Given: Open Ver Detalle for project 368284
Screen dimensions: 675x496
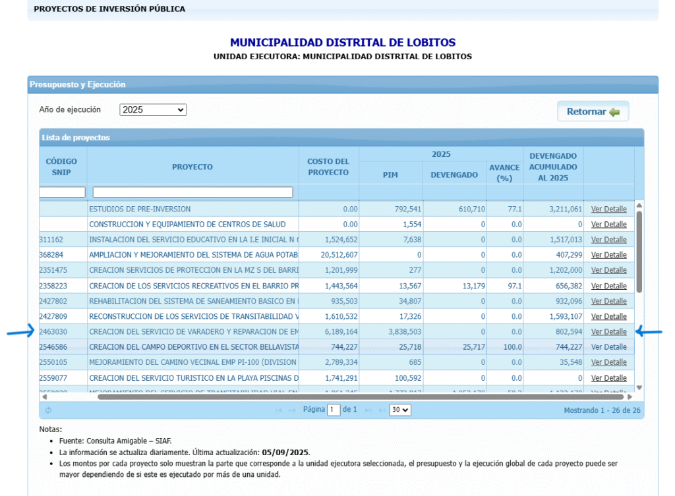Looking at the screenshot, I should coord(608,255).
